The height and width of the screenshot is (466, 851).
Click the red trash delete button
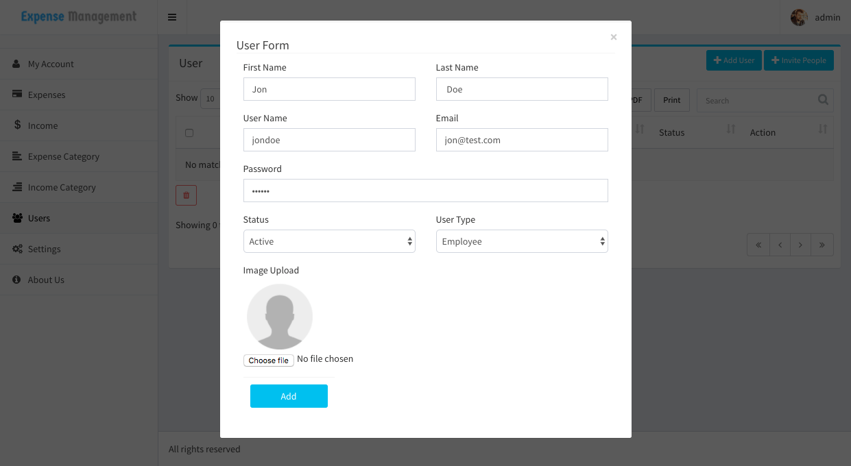click(x=186, y=195)
